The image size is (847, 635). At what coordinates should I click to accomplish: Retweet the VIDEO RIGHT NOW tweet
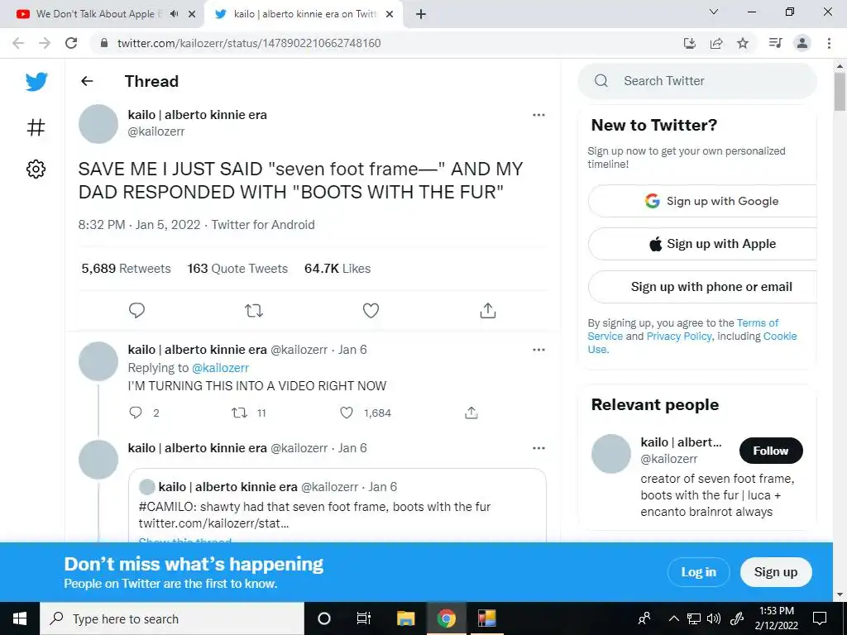(239, 413)
